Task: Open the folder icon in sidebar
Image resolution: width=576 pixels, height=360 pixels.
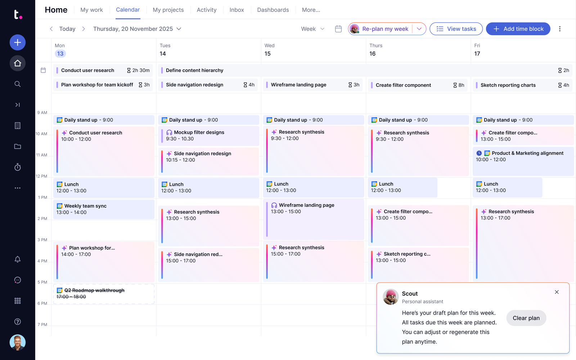Action: click(18, 147)
